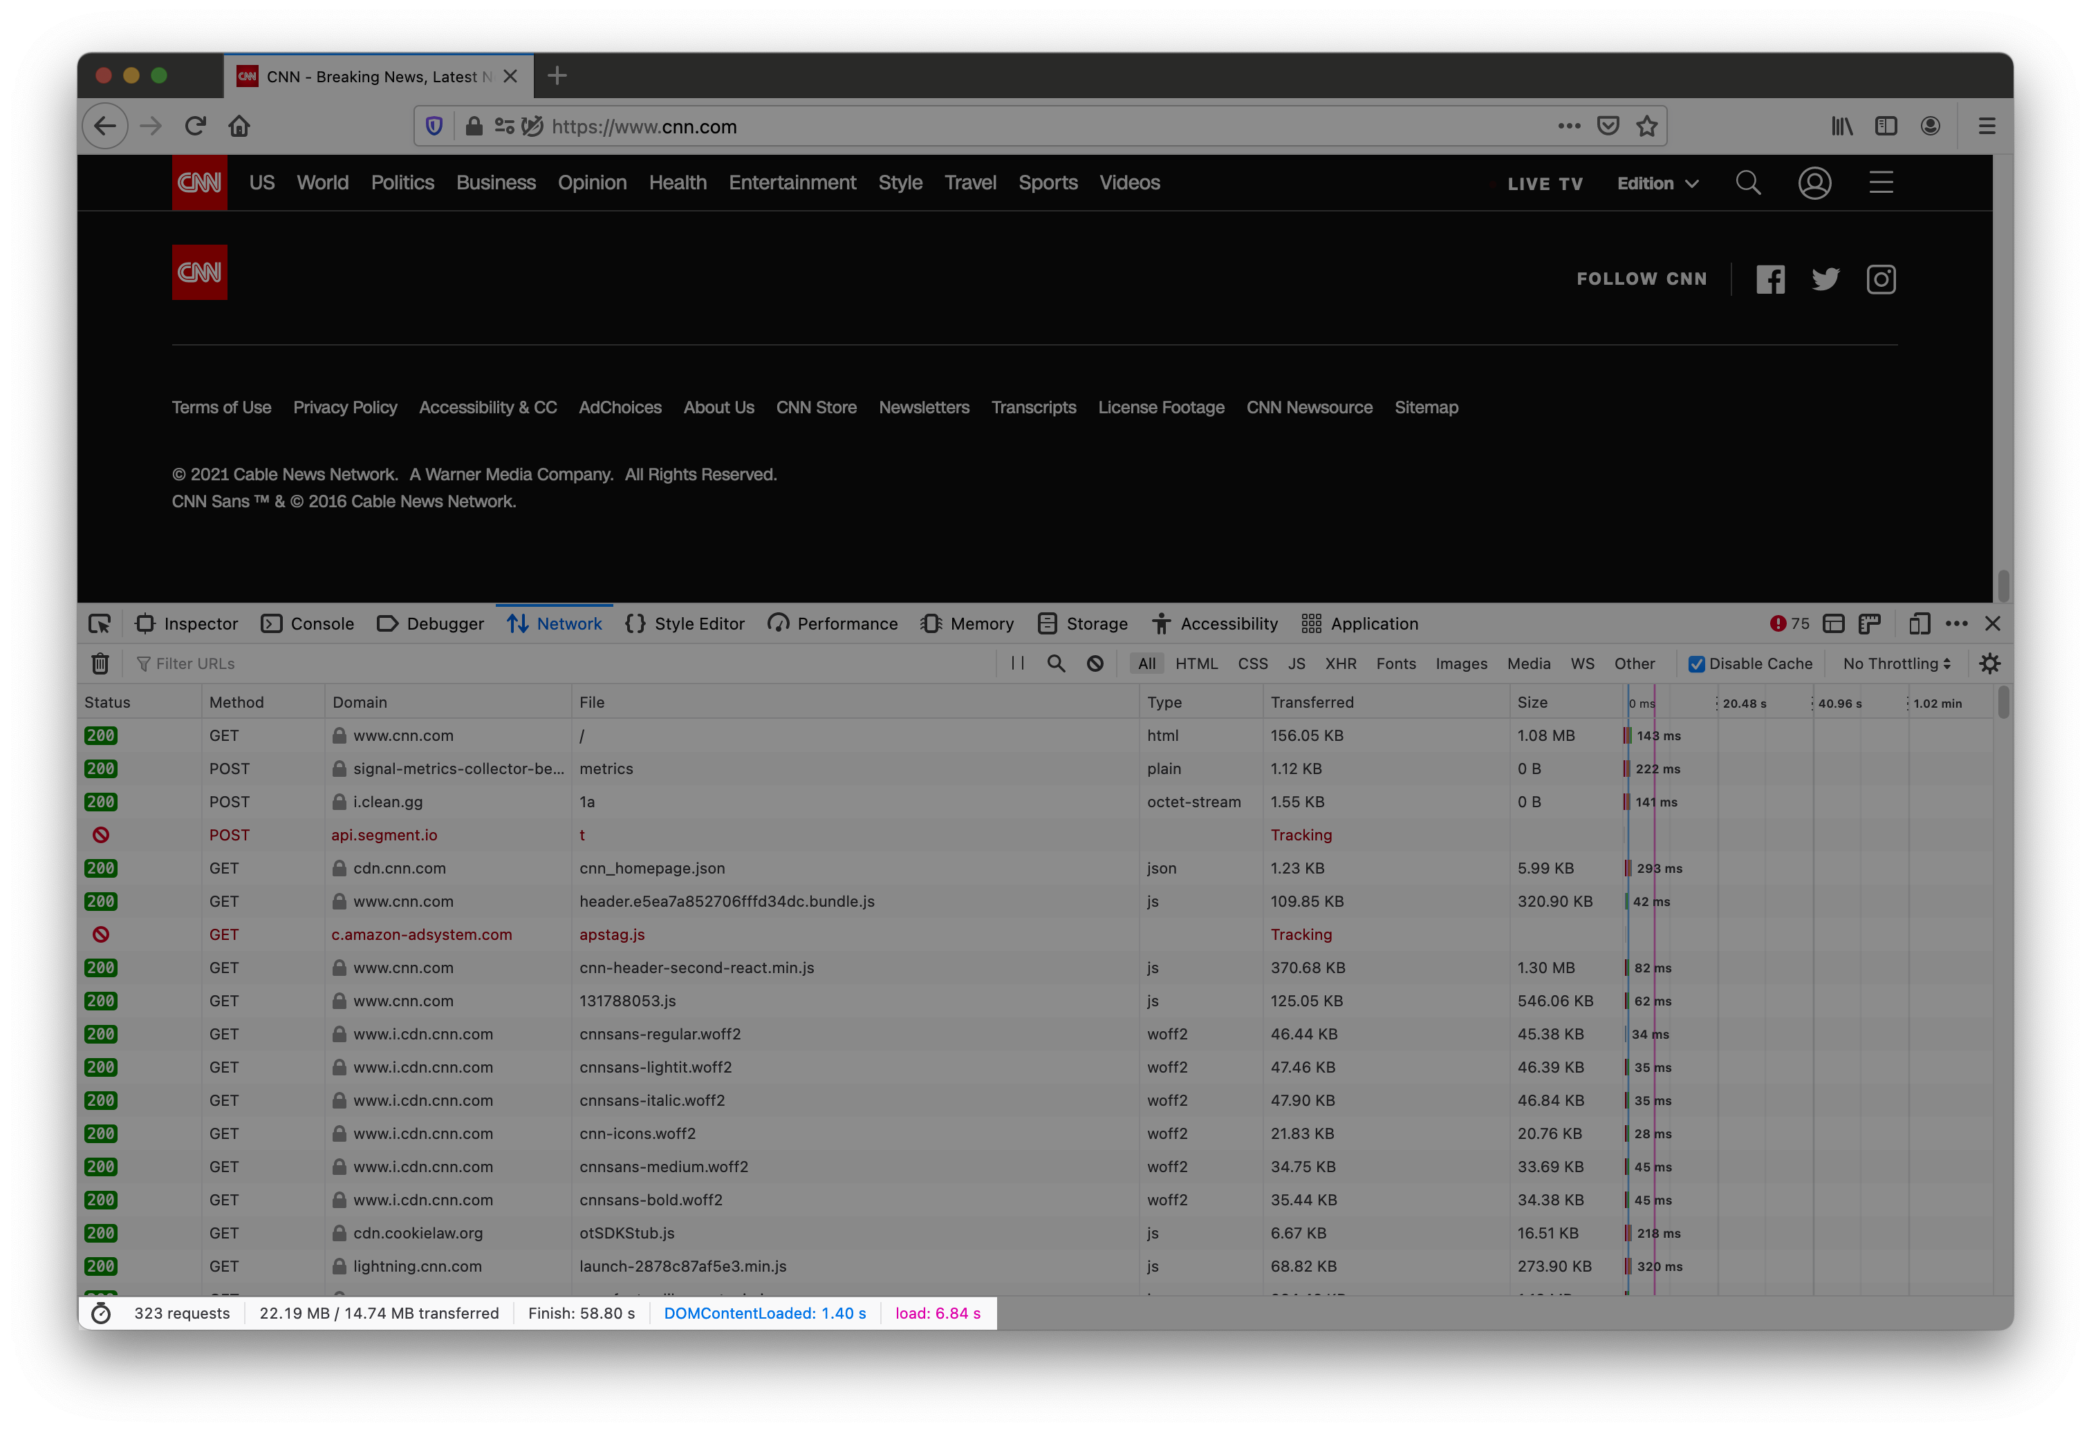The image size is (2091, 1432).
Task: Click Politics in CNN navigation
Action: (402, 182)
